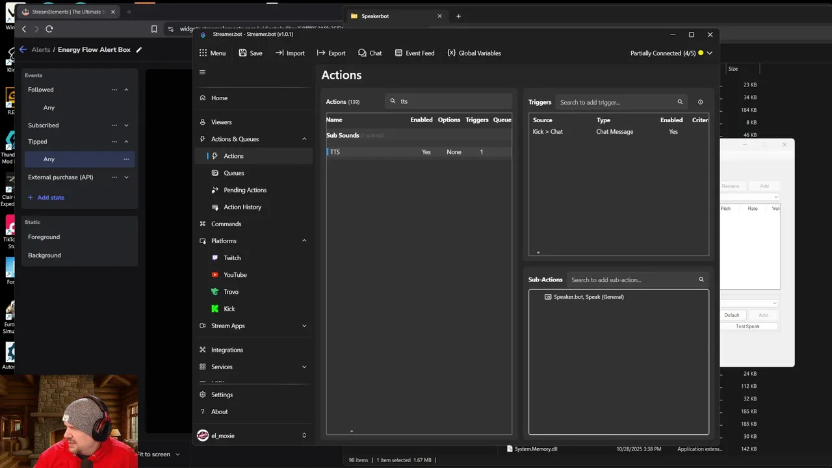The width and height of the screenshot is (832, 468).
Task: Open a new tab in Speakerbot Explorer window
Action: point(458,16)
